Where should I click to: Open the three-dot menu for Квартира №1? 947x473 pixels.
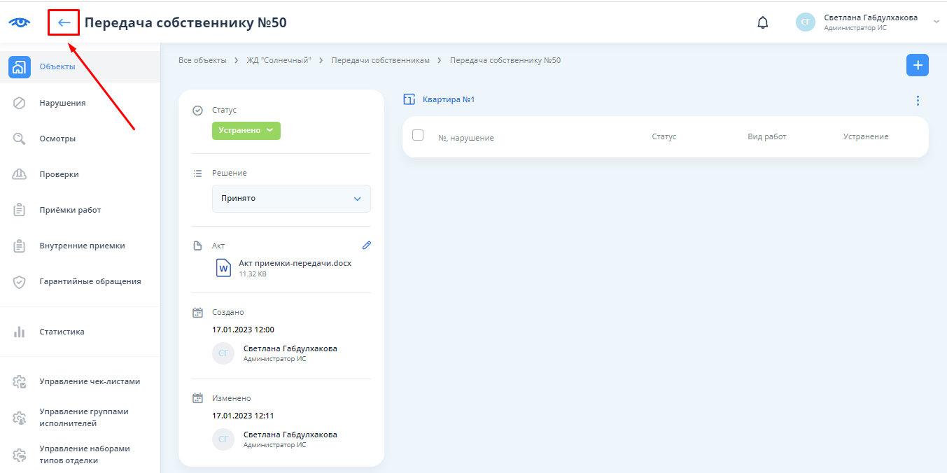tap(918, 101)
